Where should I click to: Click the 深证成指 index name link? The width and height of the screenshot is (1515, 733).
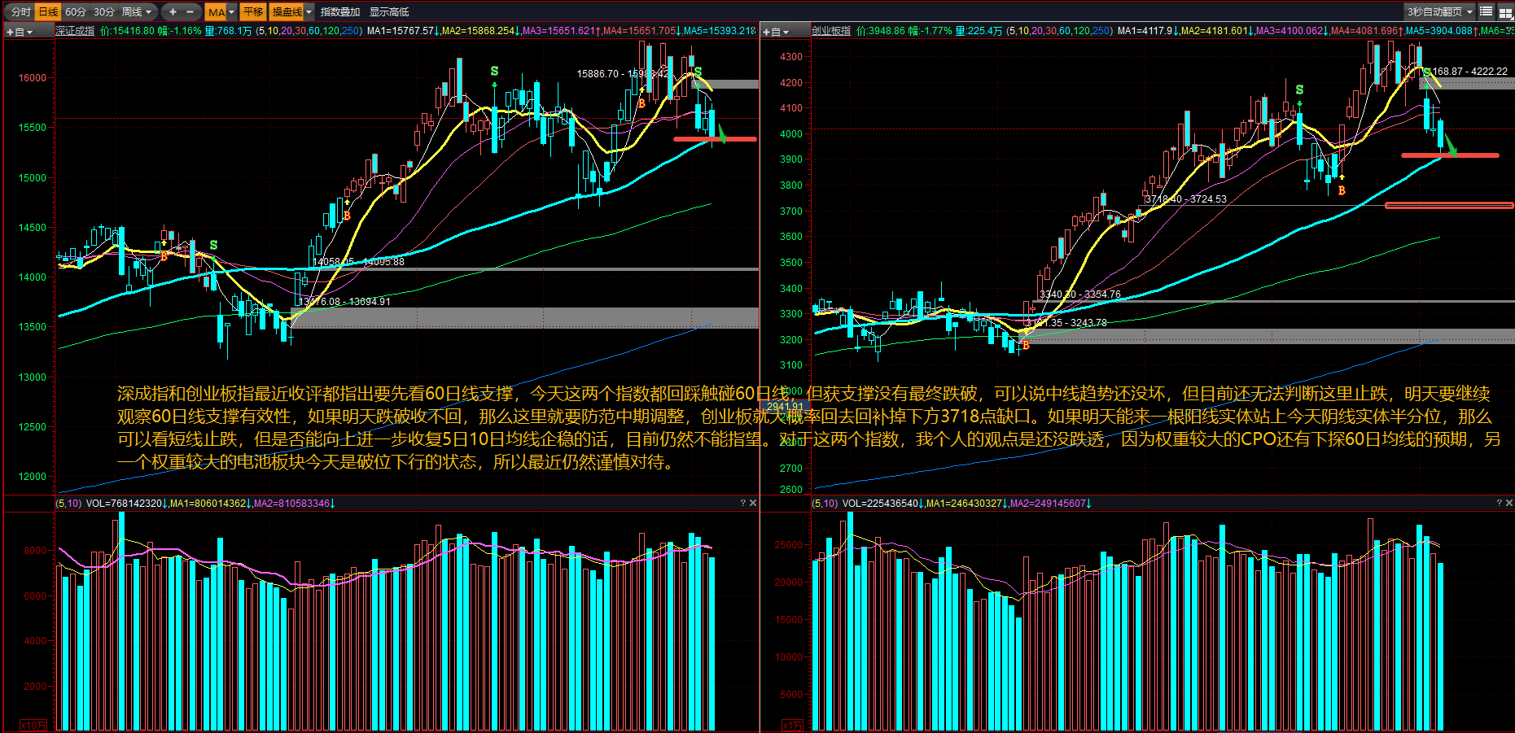(75, 31)
